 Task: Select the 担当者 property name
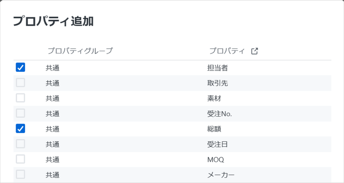(217, 68)
